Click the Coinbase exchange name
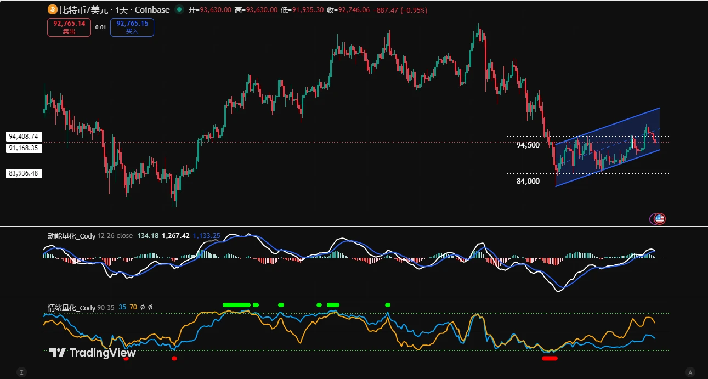This screenshot has height=379, width=708. point(150,10)
